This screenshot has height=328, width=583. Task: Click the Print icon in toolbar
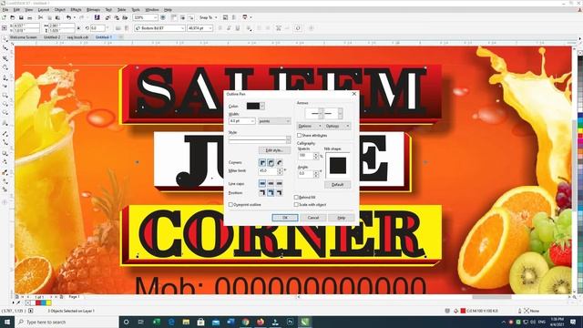(30, 17)
